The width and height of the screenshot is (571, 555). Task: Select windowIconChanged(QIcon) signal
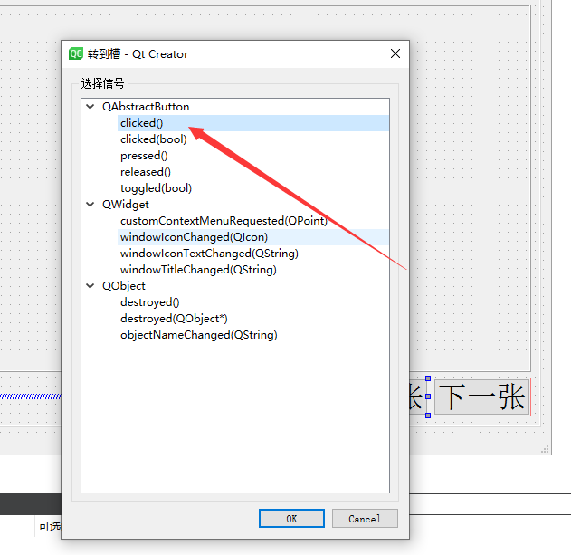point(253,237)
